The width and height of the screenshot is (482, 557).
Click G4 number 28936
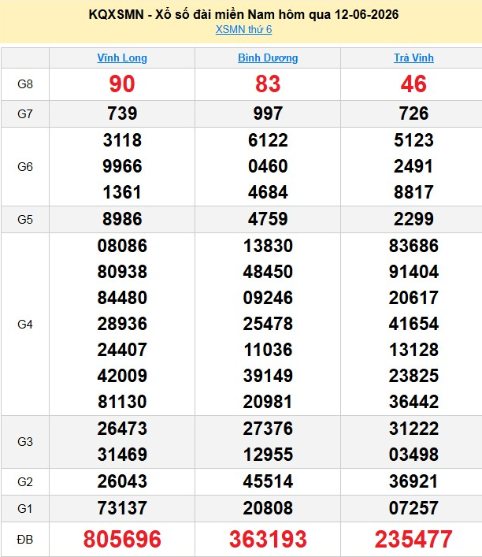click(122, 324)
